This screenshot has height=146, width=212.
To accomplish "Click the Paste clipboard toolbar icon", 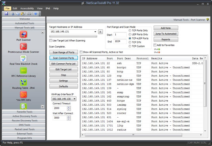I will point(23,14).
